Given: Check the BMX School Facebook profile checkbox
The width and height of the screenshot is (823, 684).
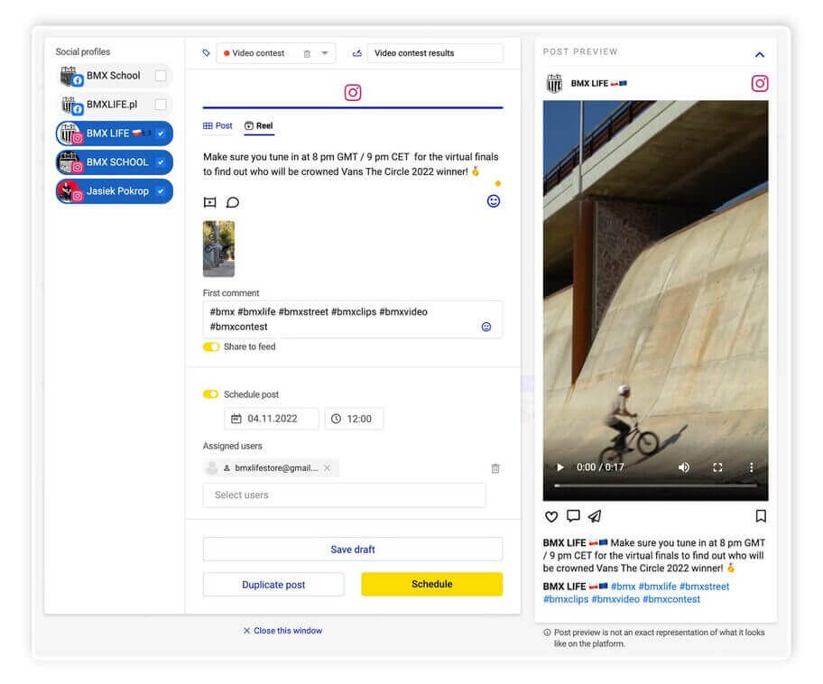Looking at the screenshot, I should coord(161,76).
